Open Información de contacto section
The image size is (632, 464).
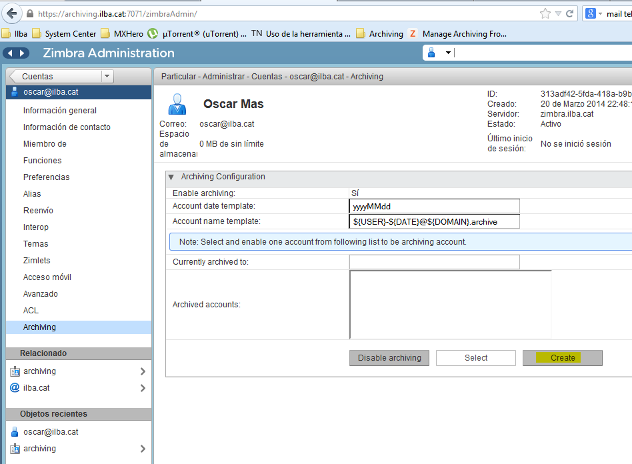click(67, 127)
